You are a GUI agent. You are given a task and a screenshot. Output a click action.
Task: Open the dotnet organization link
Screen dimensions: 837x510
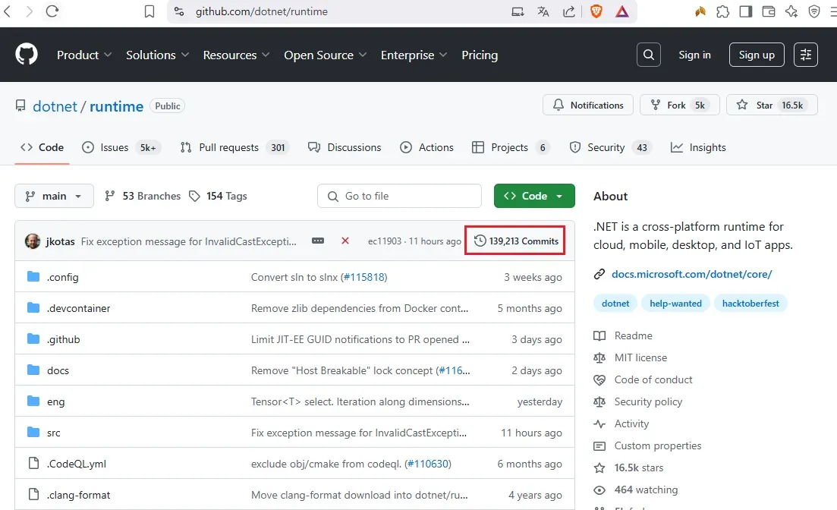click(x=55, y=106)
